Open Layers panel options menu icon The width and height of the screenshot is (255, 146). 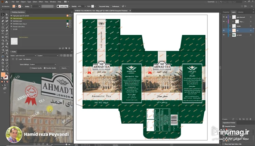253,12
